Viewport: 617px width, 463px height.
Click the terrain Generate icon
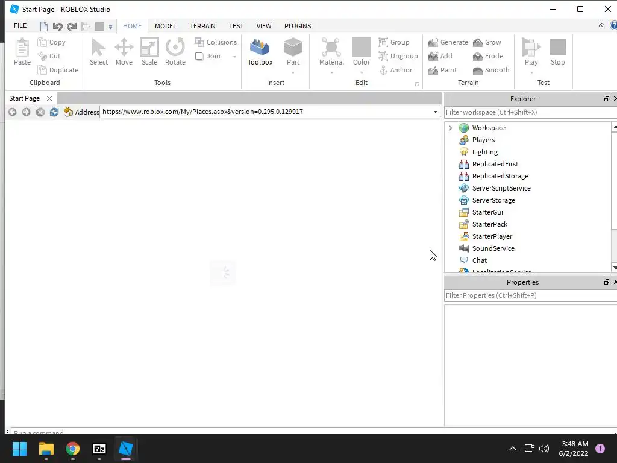tap(433, 42)
